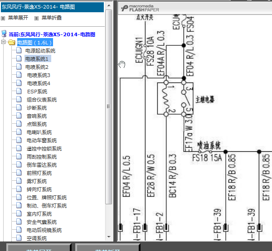Open 位置、牌照灯系统 diagram
The image size is (272, 251).
[47, 198]
